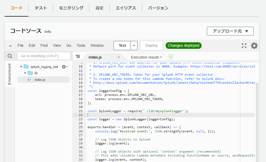The image size is (266, 162).
Task: Click the tab list pane icon
Action: point(78,56)
